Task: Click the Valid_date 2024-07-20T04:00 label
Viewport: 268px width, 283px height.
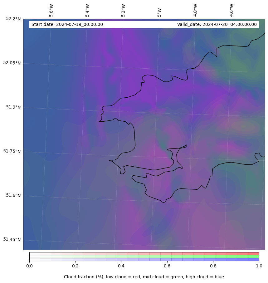Action: 217,24
